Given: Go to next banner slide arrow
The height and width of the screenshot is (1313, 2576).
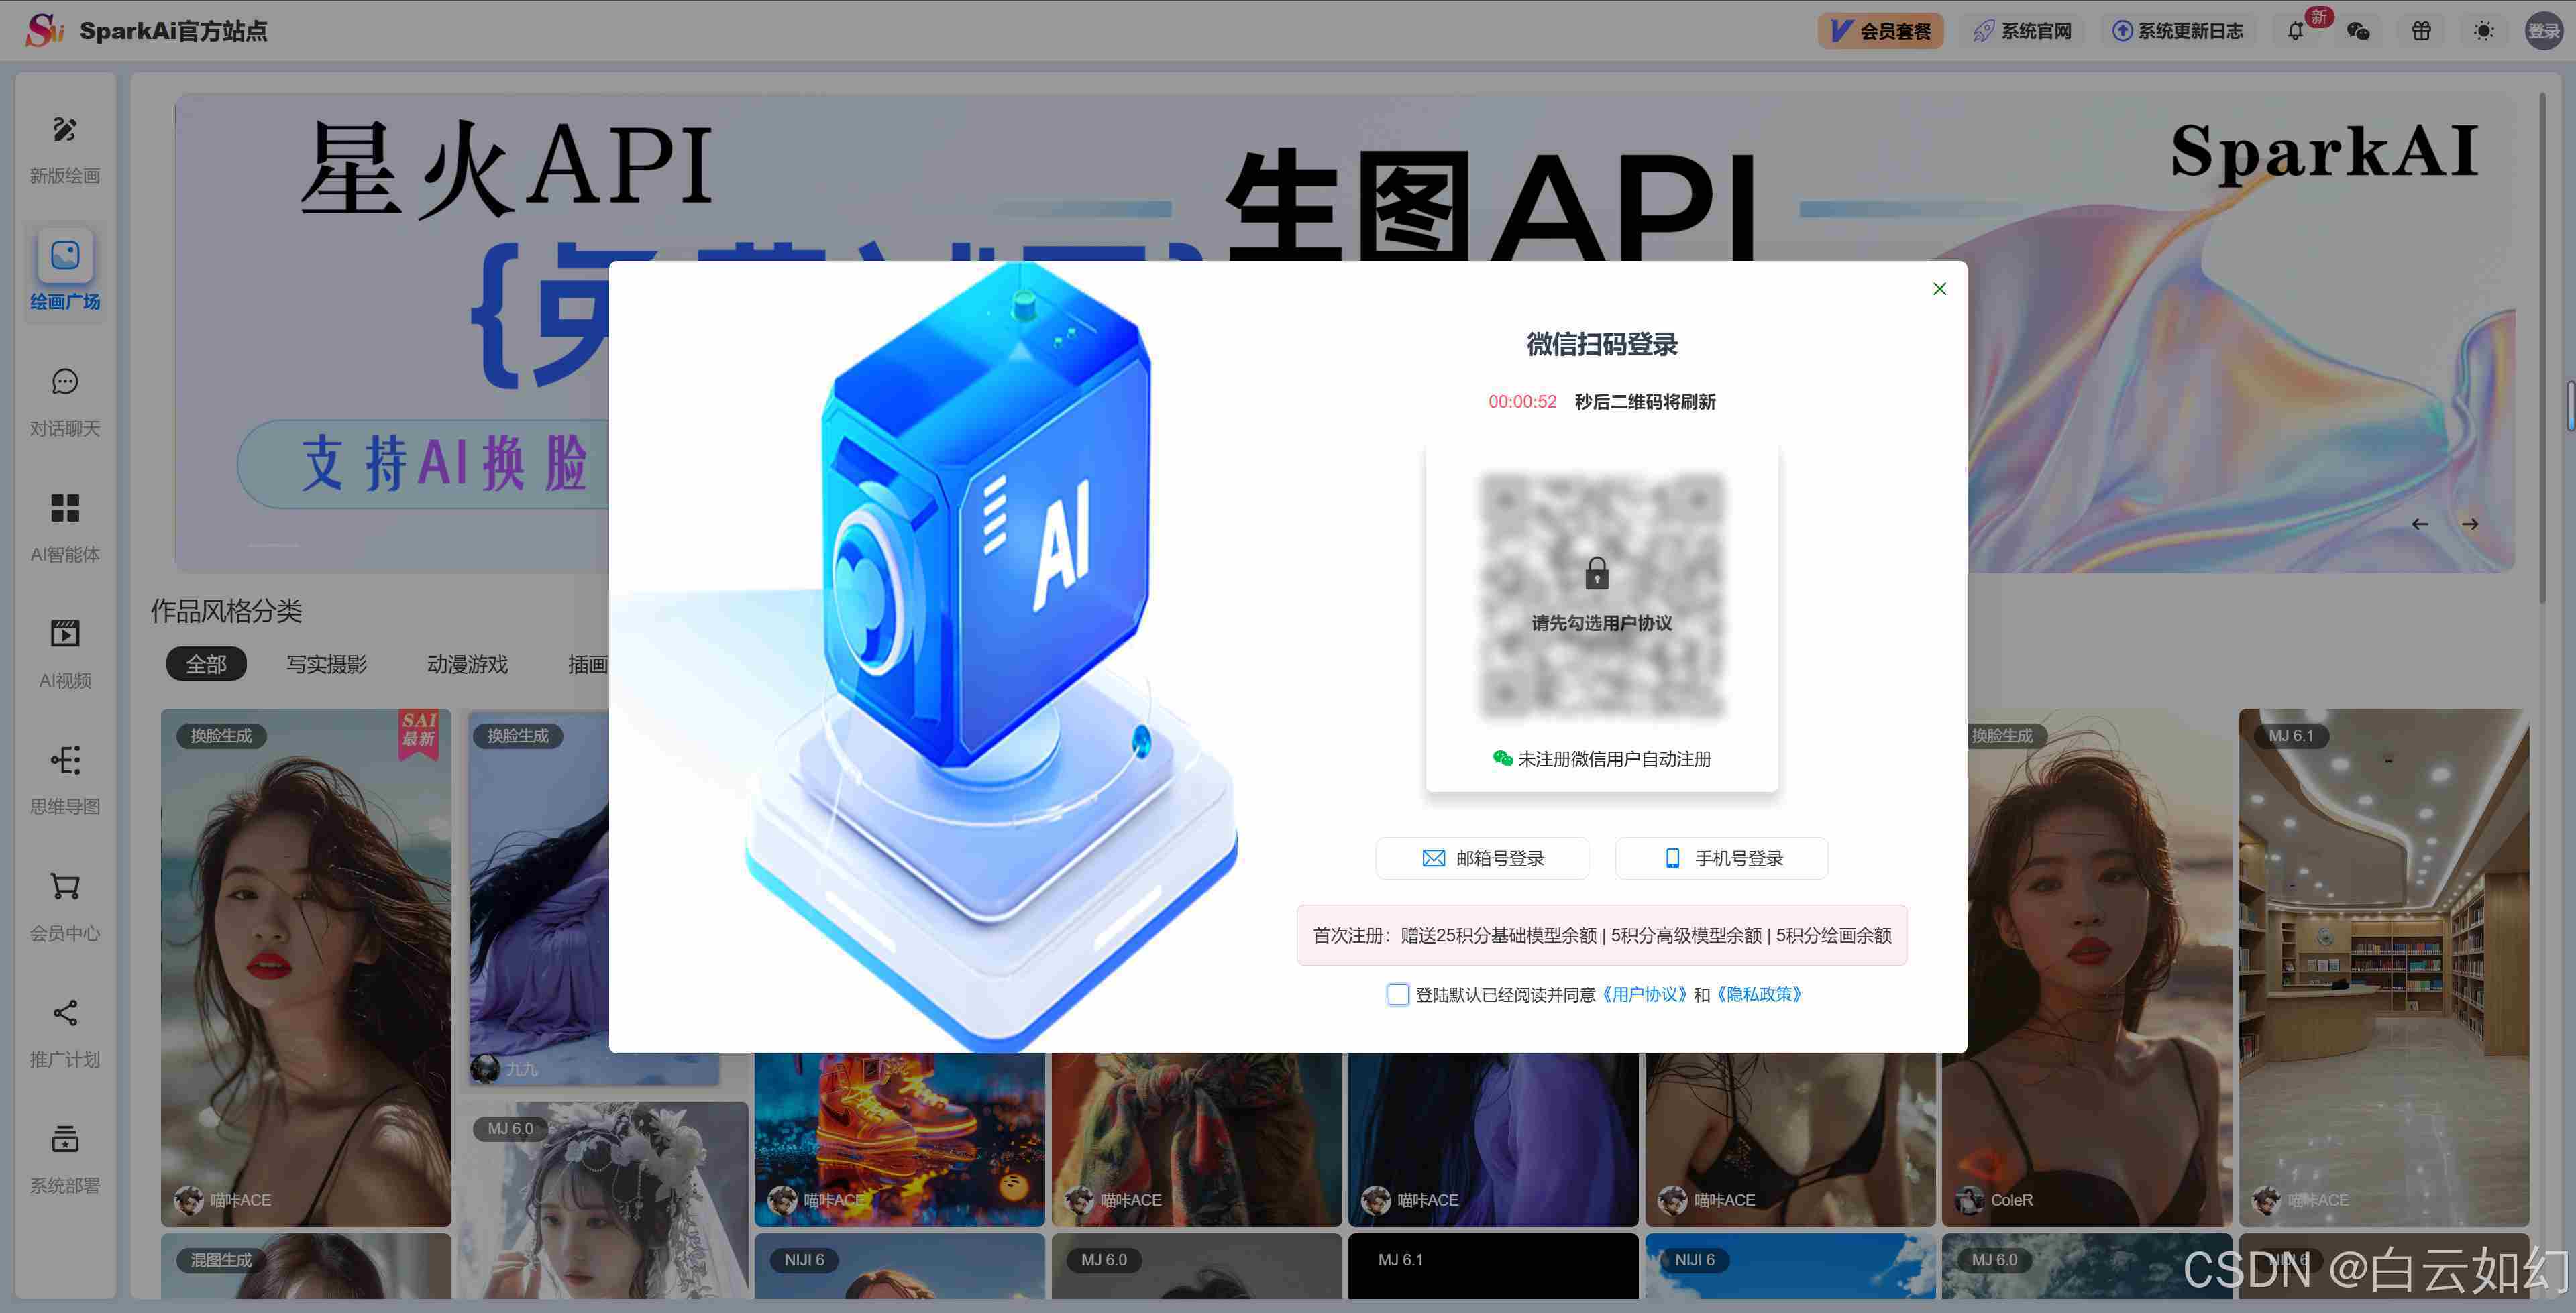Looking at the screenshot, I should click(x=2470, y=524).
